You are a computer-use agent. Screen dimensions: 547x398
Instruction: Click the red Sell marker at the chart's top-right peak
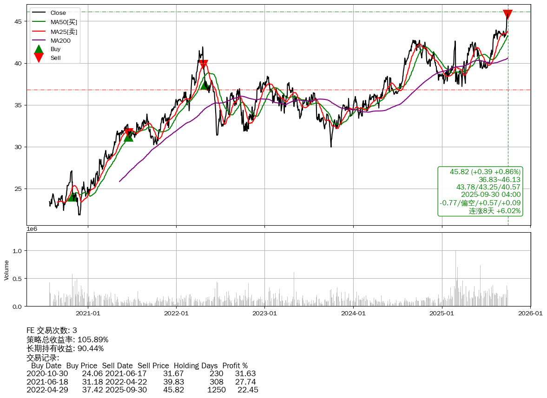click(507, 14)
